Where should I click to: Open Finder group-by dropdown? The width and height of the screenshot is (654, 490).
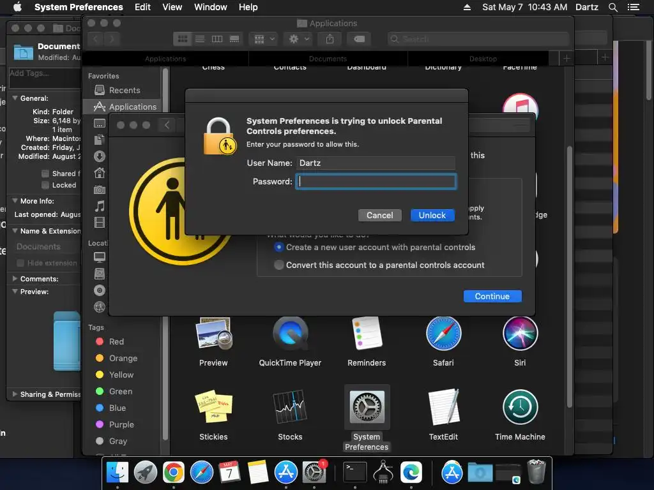click(x=264, y=39)
